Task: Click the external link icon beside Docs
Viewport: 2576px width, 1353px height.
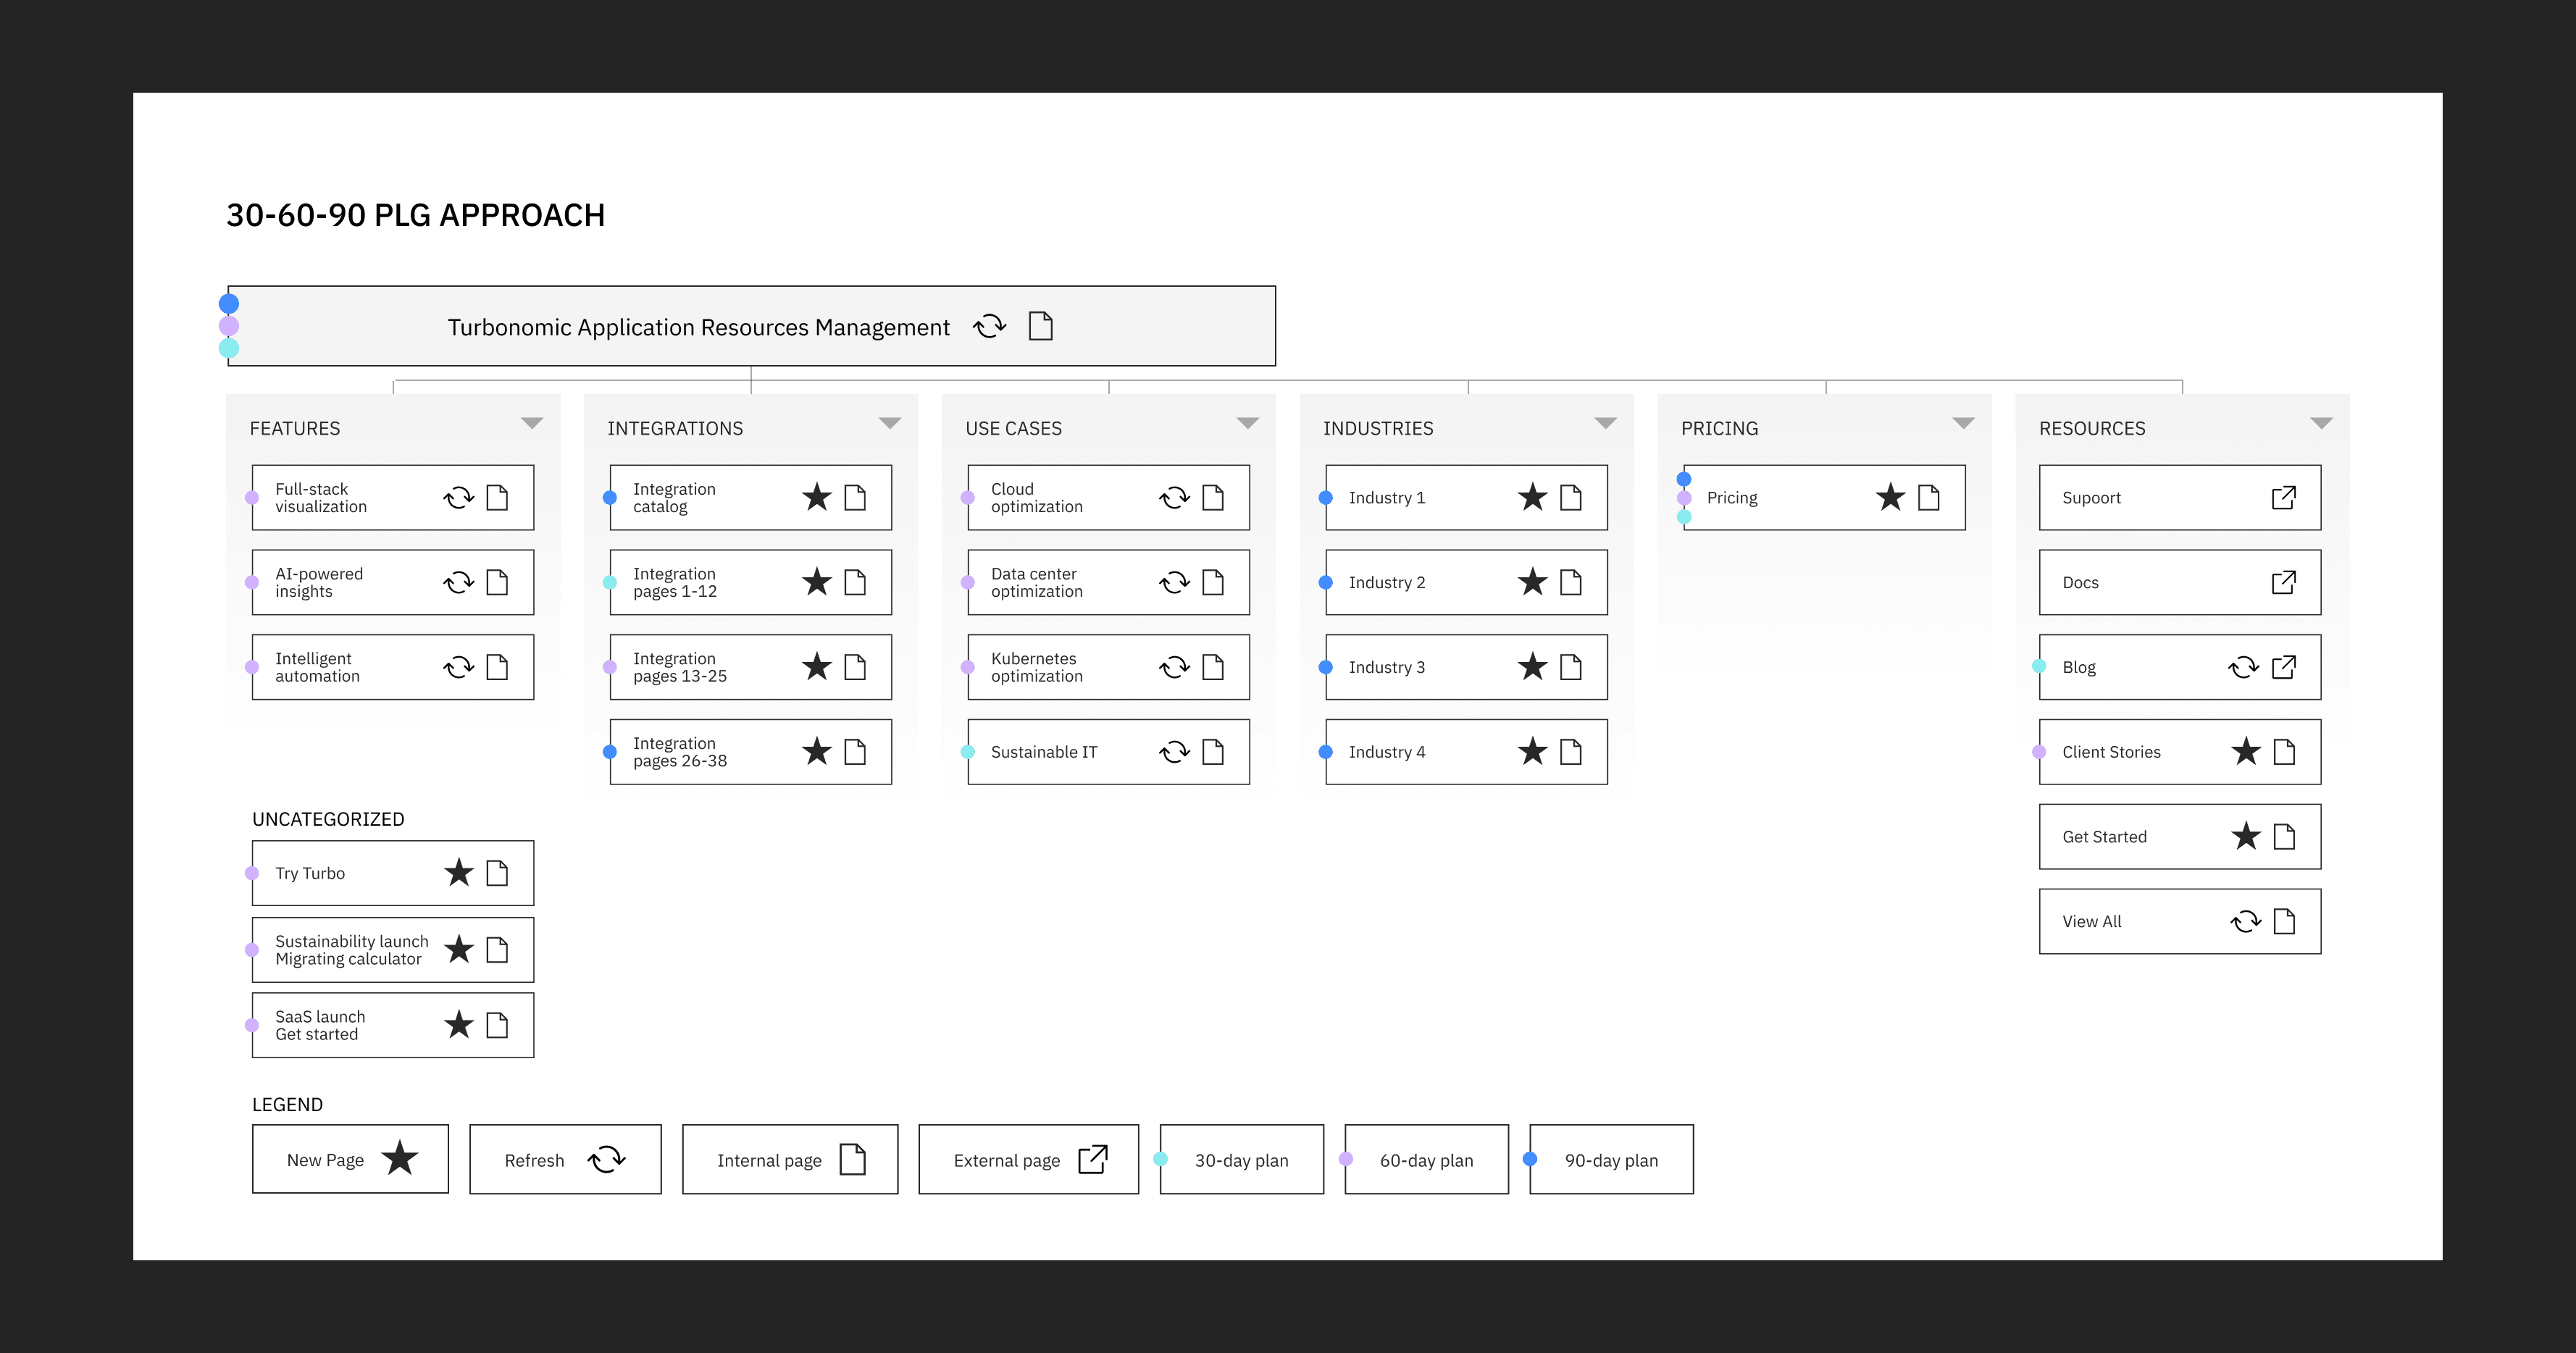Action: click(x=2283, y=582)
